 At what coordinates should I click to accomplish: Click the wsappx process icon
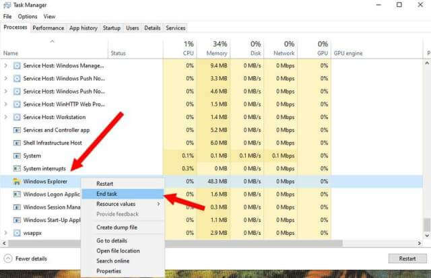click(x=17, y=233)
